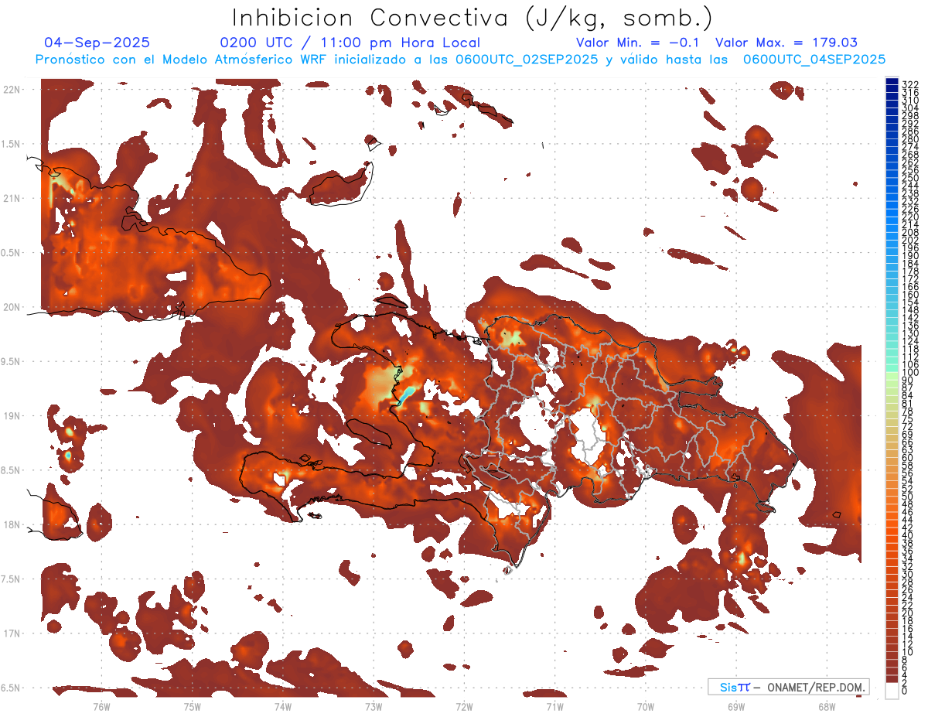Viewport: 928px width, 717px height.
Task: Click the "17N" latitude label
Action: click(12, 633)
